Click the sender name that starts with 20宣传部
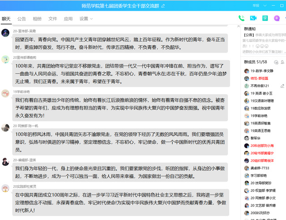The image size is (286, 220). pos(25,58)
